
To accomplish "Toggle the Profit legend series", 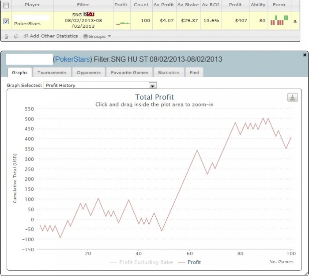I will pyautogui.click(x=189, y=262).
